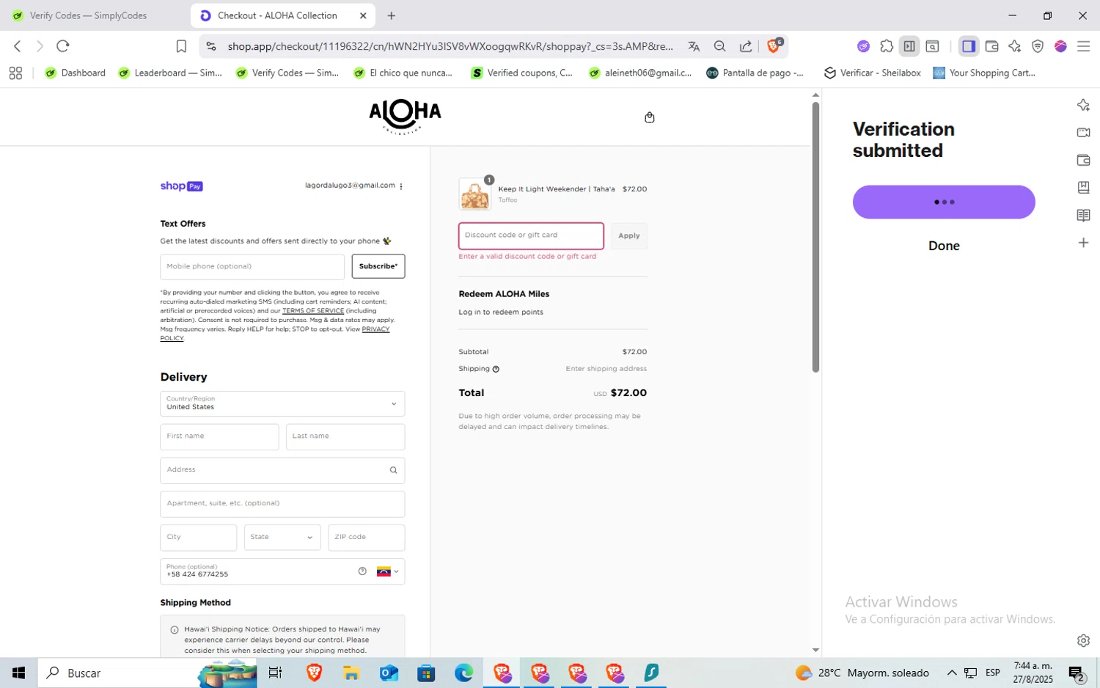Click Done in verification panel
Image resolution: width=1100 pixels, height=688 pixels.
point(944,246)
